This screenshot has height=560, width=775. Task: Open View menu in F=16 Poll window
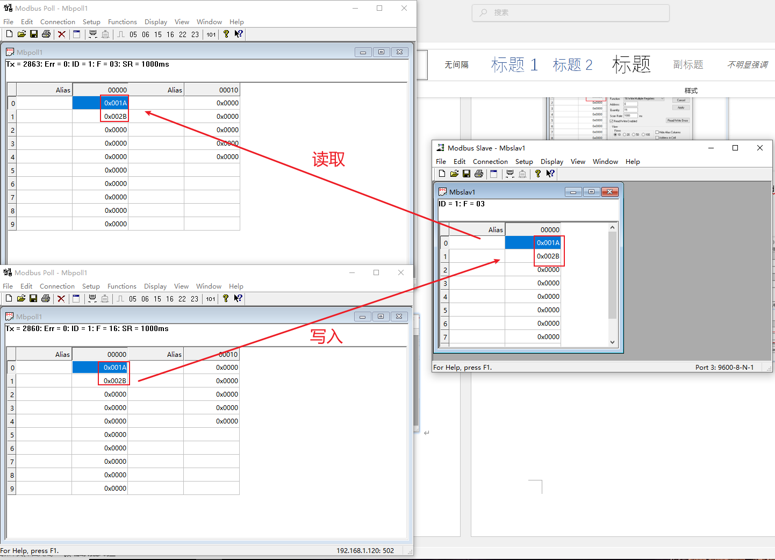click(x=182, y=286)
